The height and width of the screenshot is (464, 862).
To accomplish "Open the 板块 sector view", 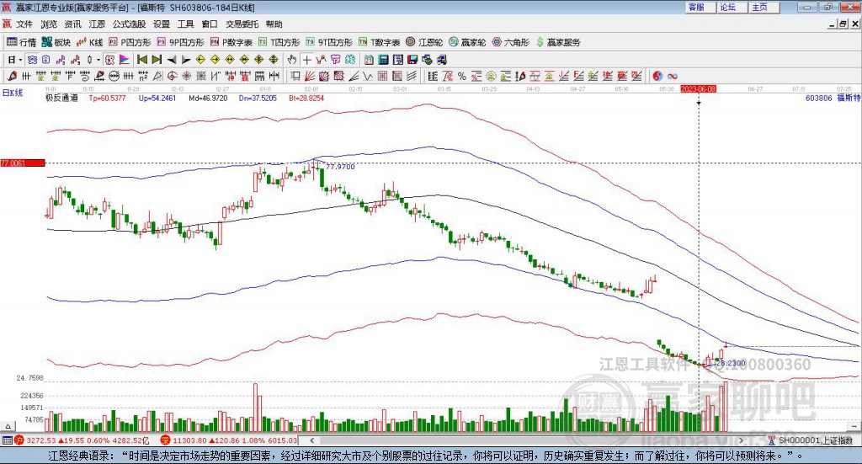I will (56, 42).
